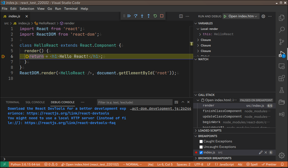Open the Search view
This screenshot has width=288, height=168.
tap(281, 30)
